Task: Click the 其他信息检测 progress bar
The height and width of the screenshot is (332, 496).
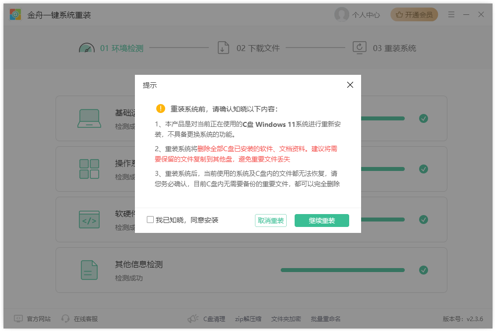Action: 343,270
